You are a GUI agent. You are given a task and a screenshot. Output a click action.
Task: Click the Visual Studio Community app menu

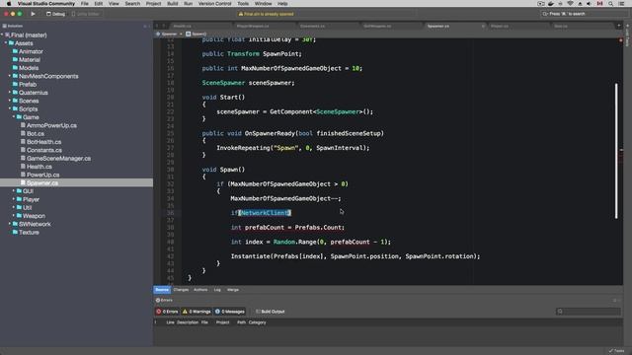pyautogui.click(x=46, y=4)
